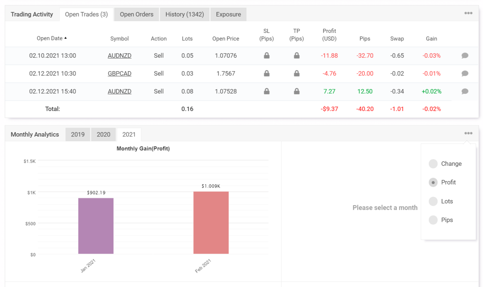The height and width of the screenshot is (287, 483).
Task: Click SL lock icon on GBPCAD row
Action: tap(266, 73)
